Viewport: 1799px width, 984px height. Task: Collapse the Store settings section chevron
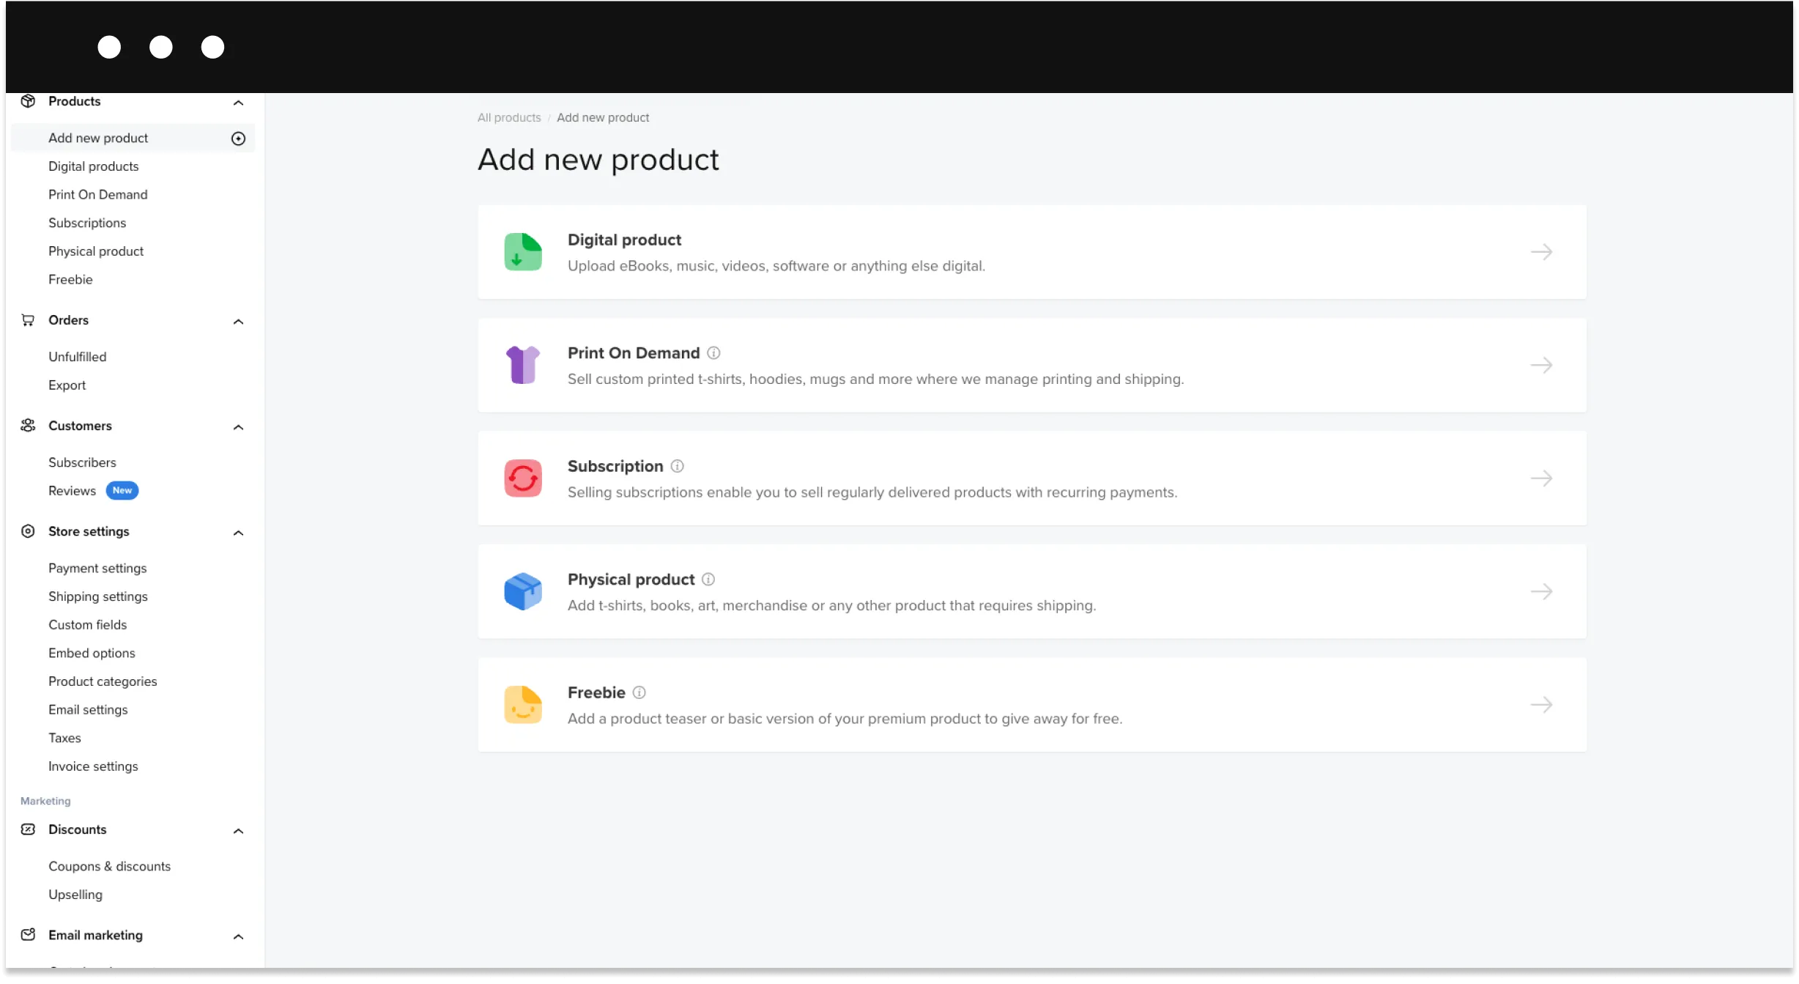(238, 533)
